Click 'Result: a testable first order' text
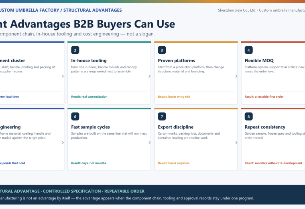 tap(264, 96)
